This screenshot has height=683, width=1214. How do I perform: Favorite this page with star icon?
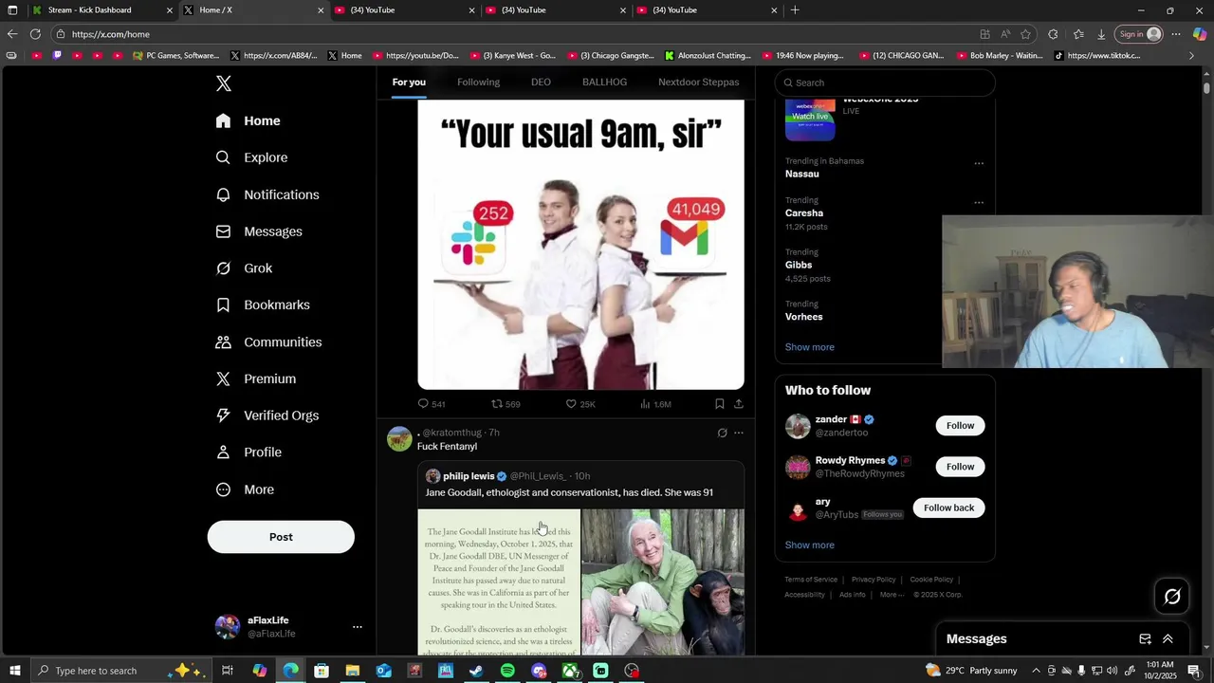coord(1025,34)
